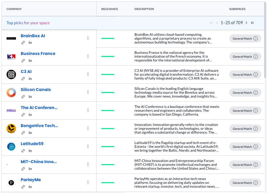Open the website link icon under Silicon Canals

tap(23, 97)
